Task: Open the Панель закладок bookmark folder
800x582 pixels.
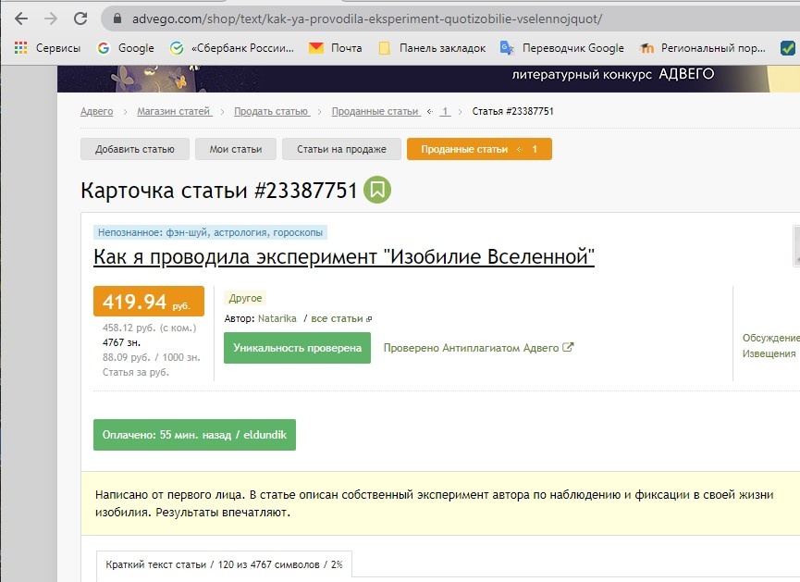Action: [432, 46]
